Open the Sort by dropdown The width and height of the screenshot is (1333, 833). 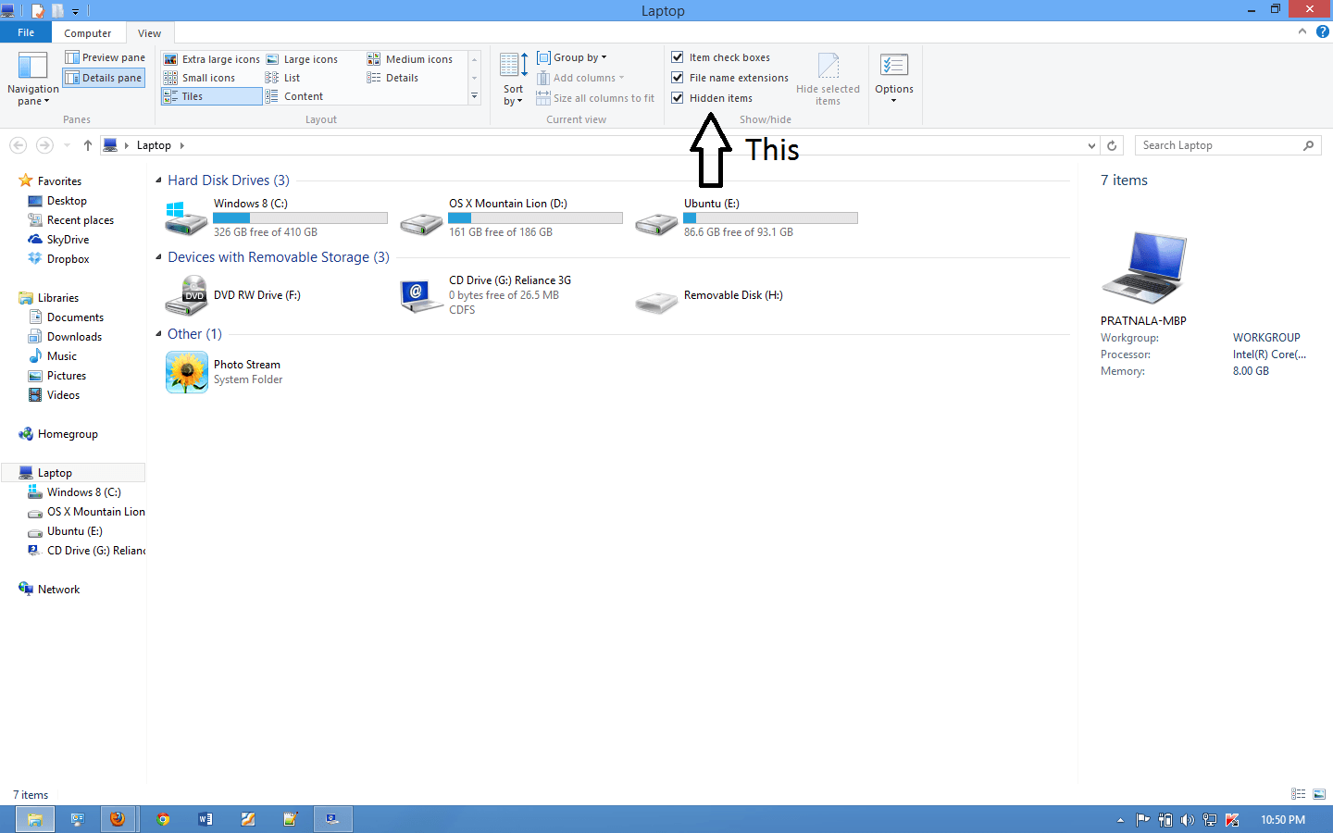coord(513,79)
